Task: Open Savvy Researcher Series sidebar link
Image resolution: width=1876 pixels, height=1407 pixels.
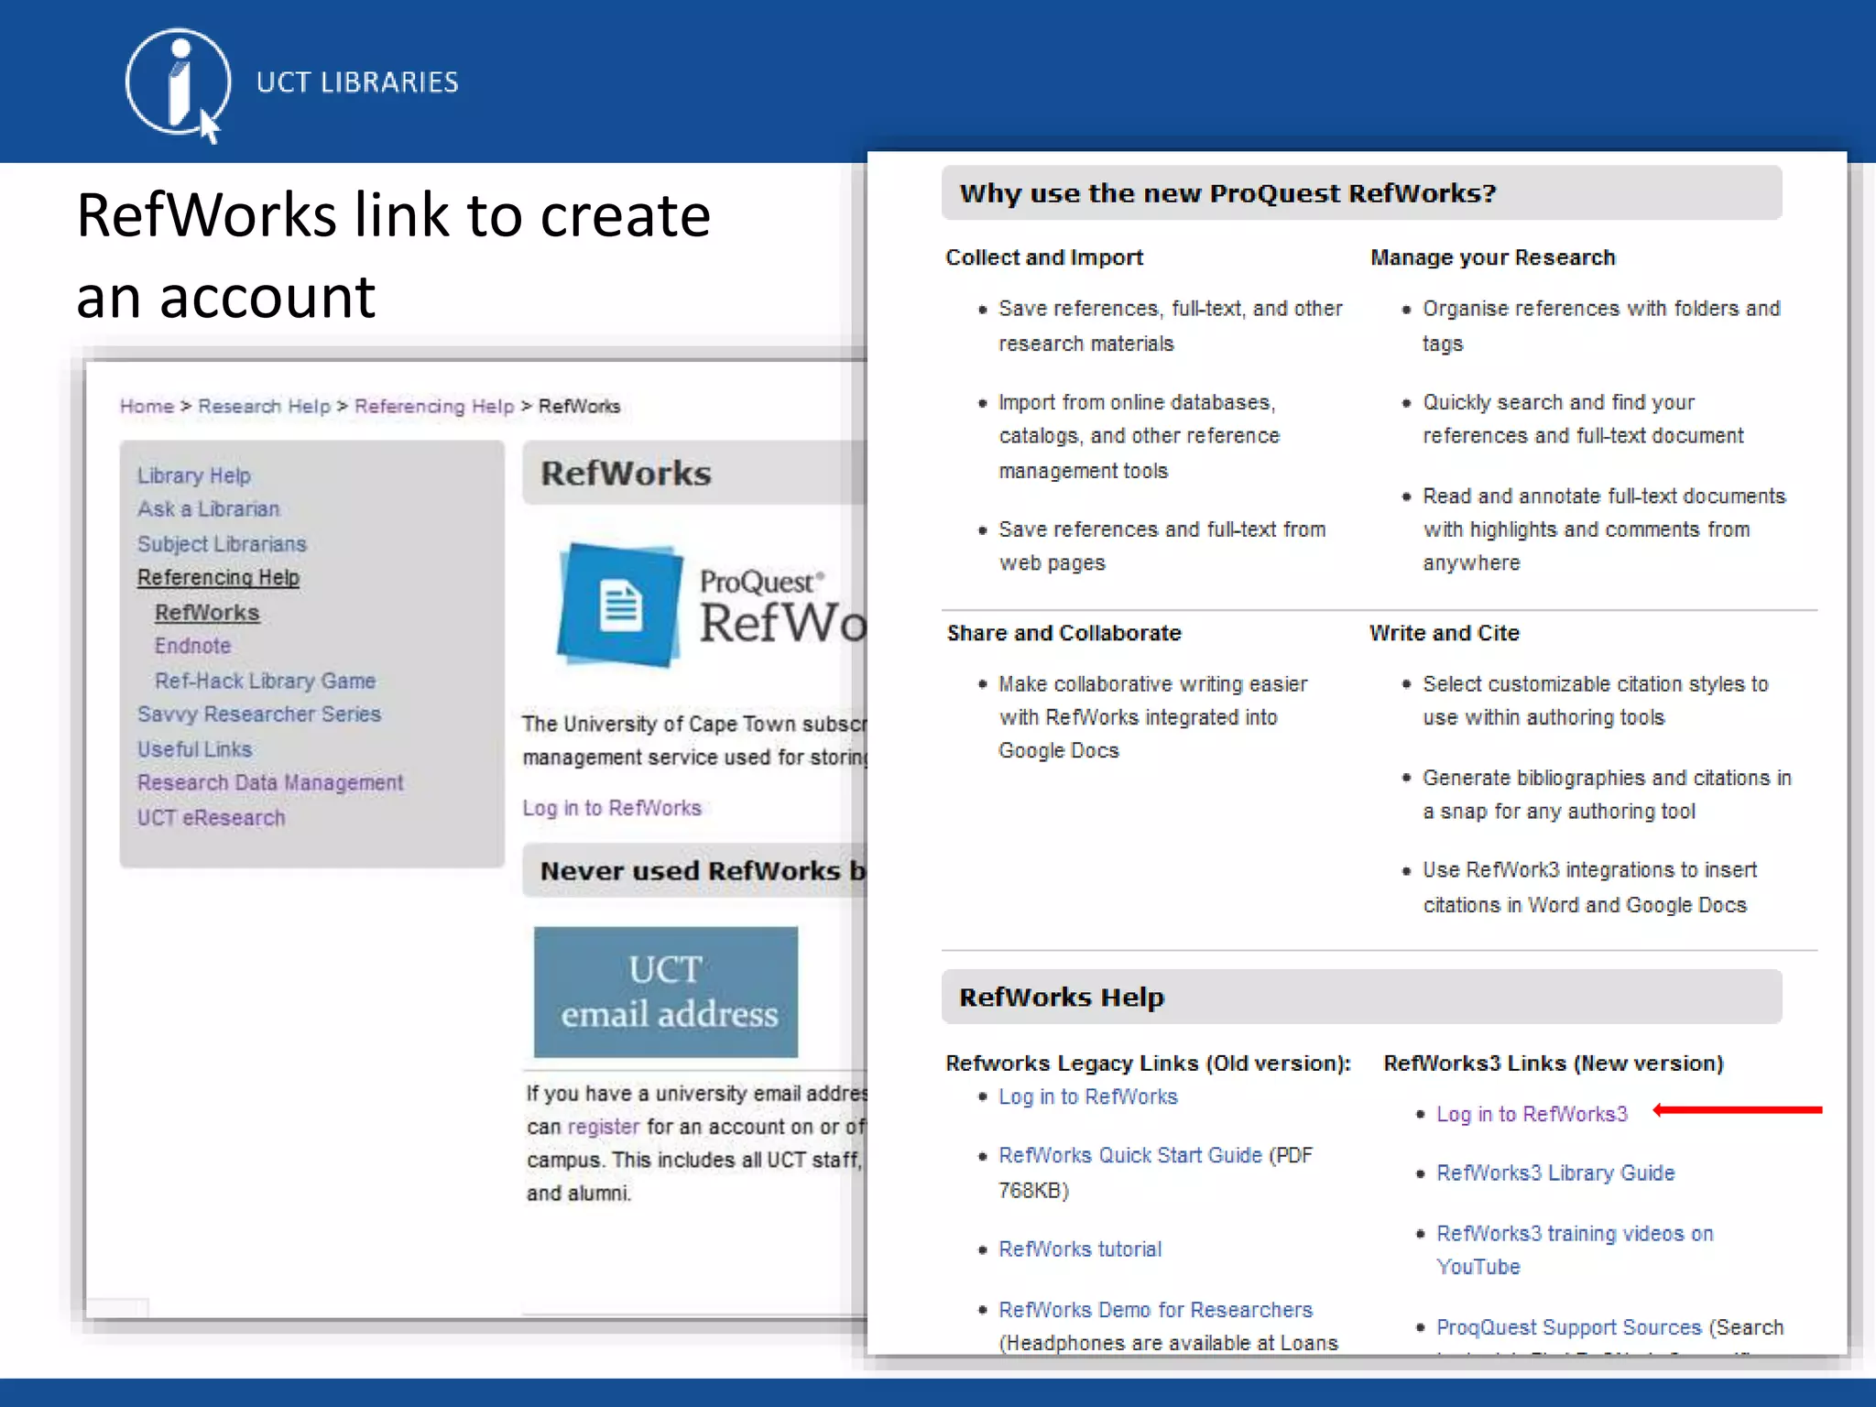Action: pos(259,714)
